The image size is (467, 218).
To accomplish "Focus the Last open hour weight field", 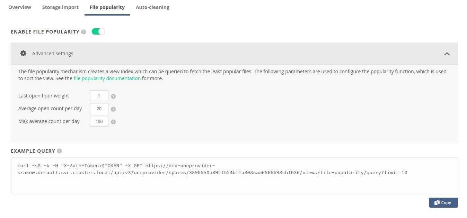I will pos(99,96).
